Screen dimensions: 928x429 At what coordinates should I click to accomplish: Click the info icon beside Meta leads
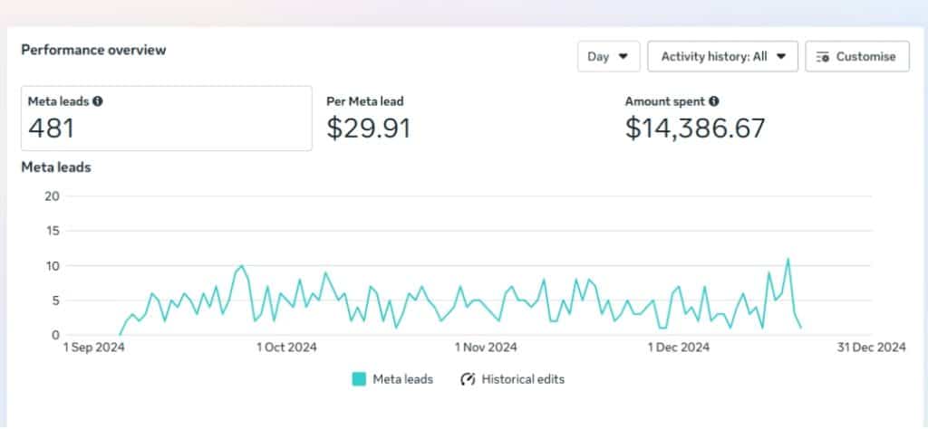coord(98,101)
